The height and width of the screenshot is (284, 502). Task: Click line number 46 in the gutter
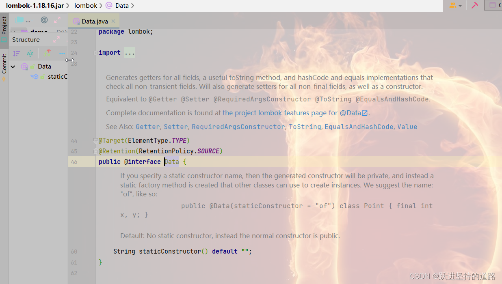74,161
